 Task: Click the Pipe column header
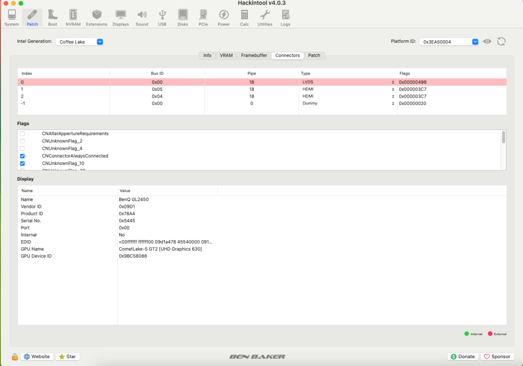[252, 73]
